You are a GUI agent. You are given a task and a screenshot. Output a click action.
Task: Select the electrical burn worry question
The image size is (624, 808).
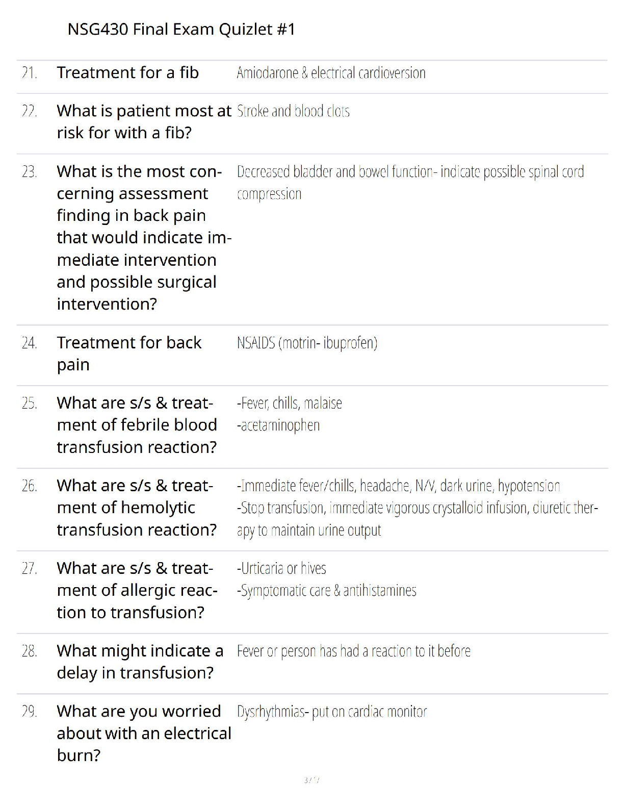144,733
